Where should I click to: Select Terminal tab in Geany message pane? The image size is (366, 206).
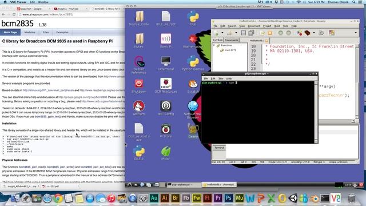pos(219,148)
